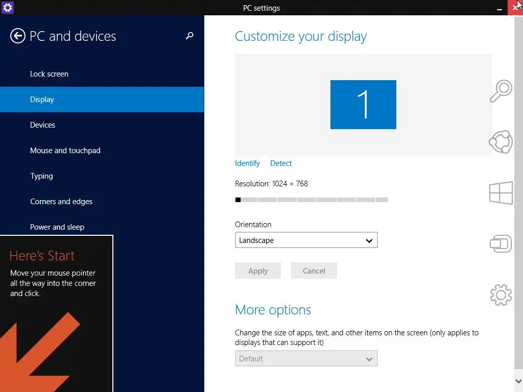This screenshot has width=523, height=392.
Task: Open Corners and edges settings
Action: [x=102, y=201]
